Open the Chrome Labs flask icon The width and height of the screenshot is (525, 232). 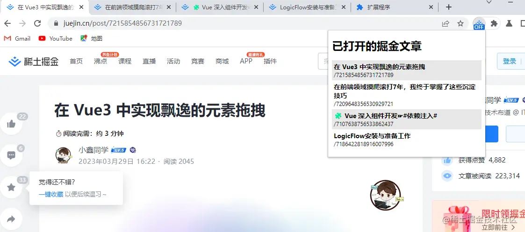509,23
